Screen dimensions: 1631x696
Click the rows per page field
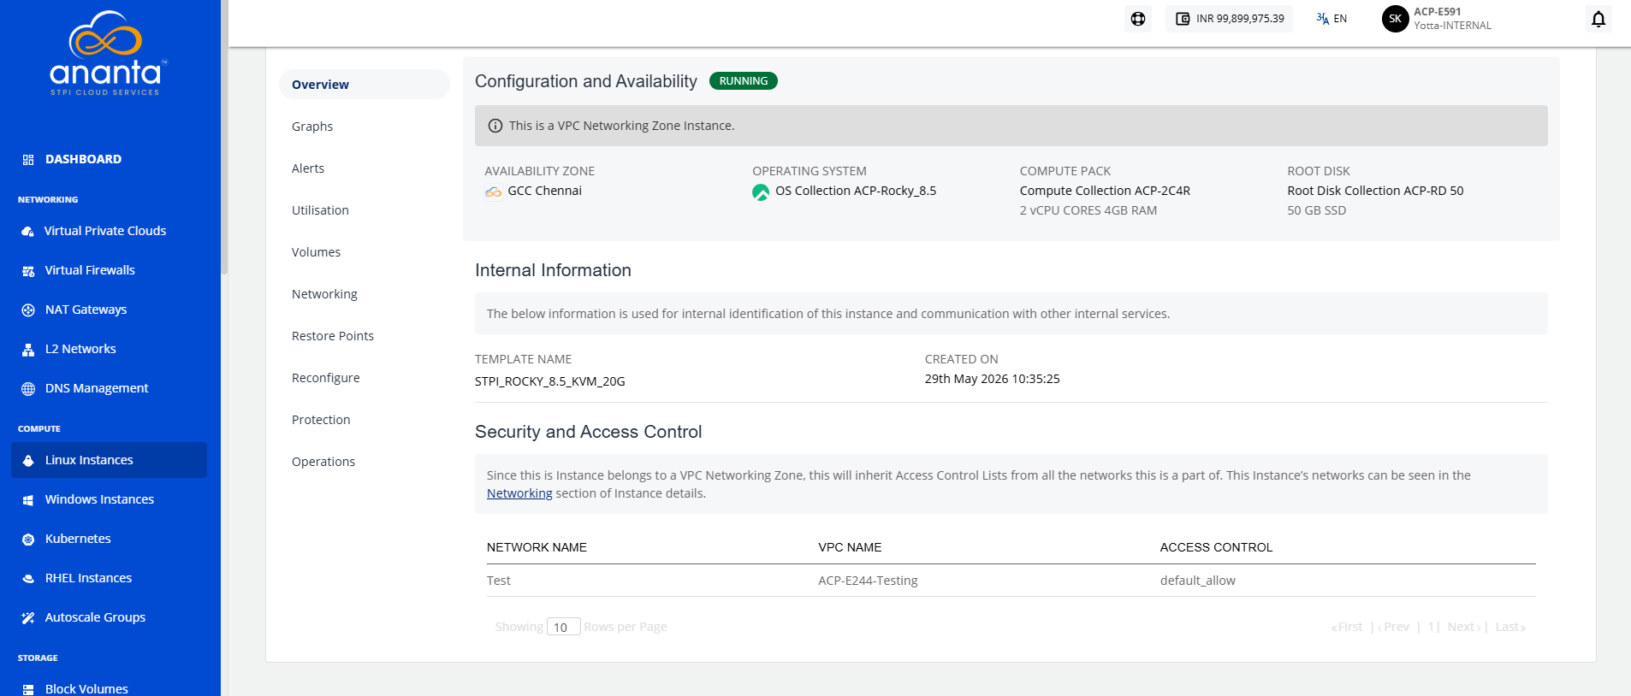pyautogui.click(x=564, y=627)
